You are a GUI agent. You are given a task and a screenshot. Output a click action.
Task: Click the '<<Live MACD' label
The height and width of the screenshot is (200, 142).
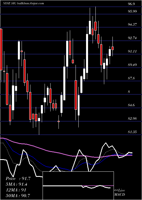120,192
